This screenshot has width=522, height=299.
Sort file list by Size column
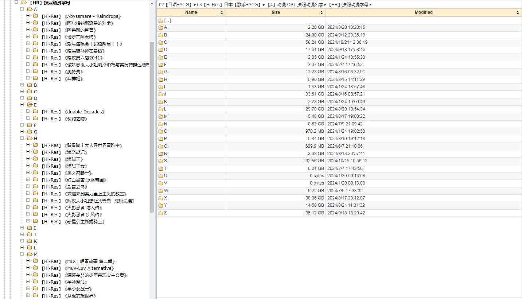pyautogui.click(x=276, y=12)
